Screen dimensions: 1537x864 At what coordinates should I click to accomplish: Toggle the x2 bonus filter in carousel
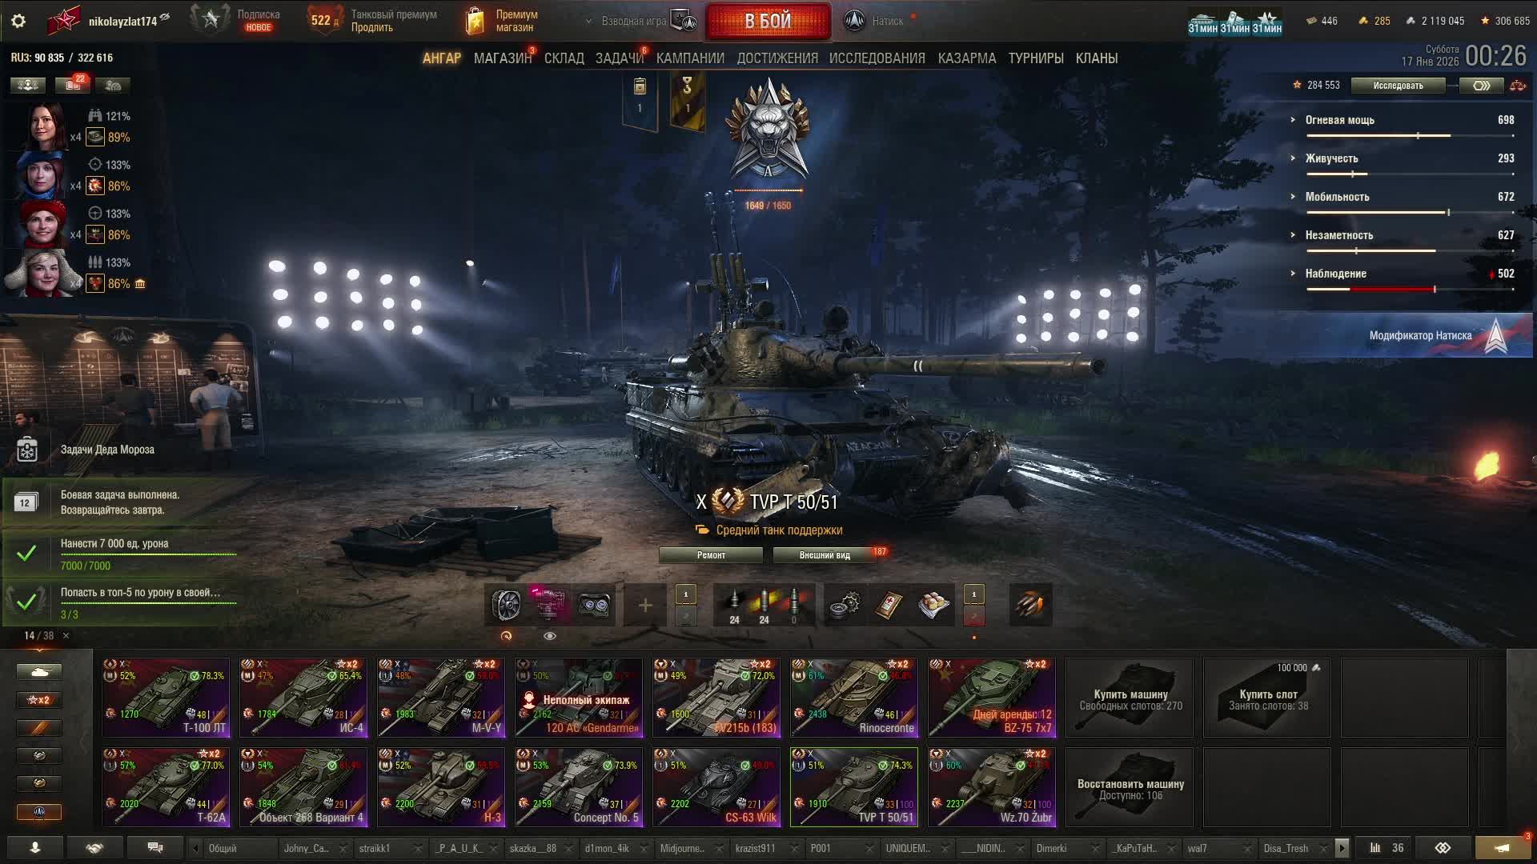pyautogui.click(x=38, y=700)
